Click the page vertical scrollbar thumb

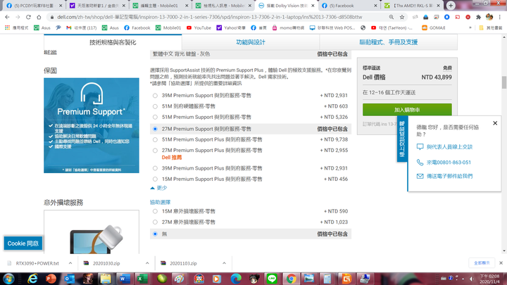click(x=503, y=82)
